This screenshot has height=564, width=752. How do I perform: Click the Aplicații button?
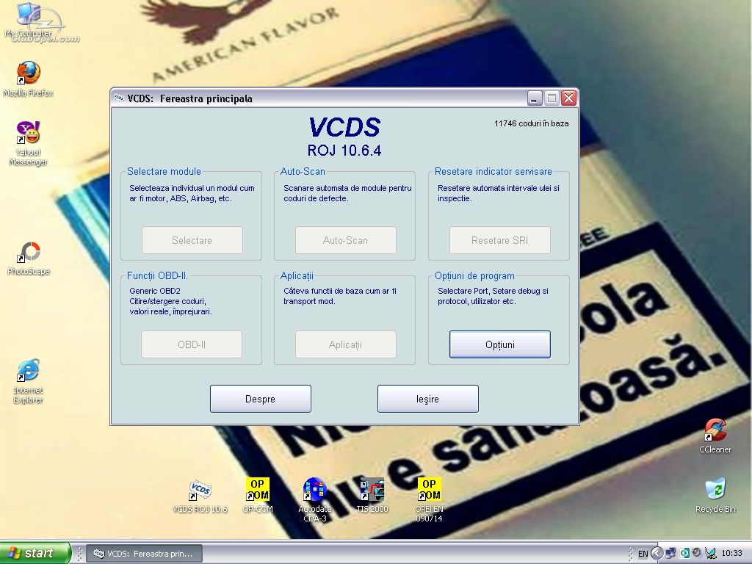coord(345,344)
